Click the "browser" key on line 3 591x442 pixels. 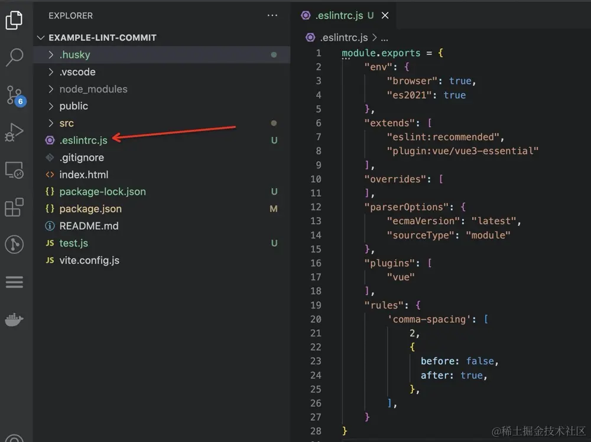[x=412, y=81]
